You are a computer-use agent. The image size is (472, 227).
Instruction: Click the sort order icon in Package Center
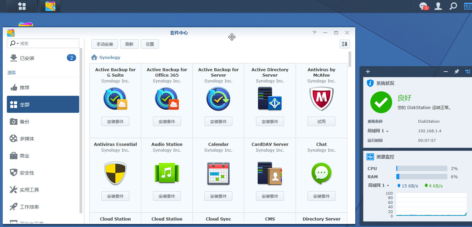click(345, 44)
